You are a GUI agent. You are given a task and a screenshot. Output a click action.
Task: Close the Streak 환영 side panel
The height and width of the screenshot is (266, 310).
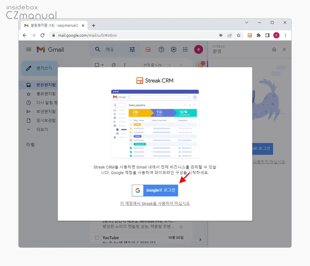(284, 49)
